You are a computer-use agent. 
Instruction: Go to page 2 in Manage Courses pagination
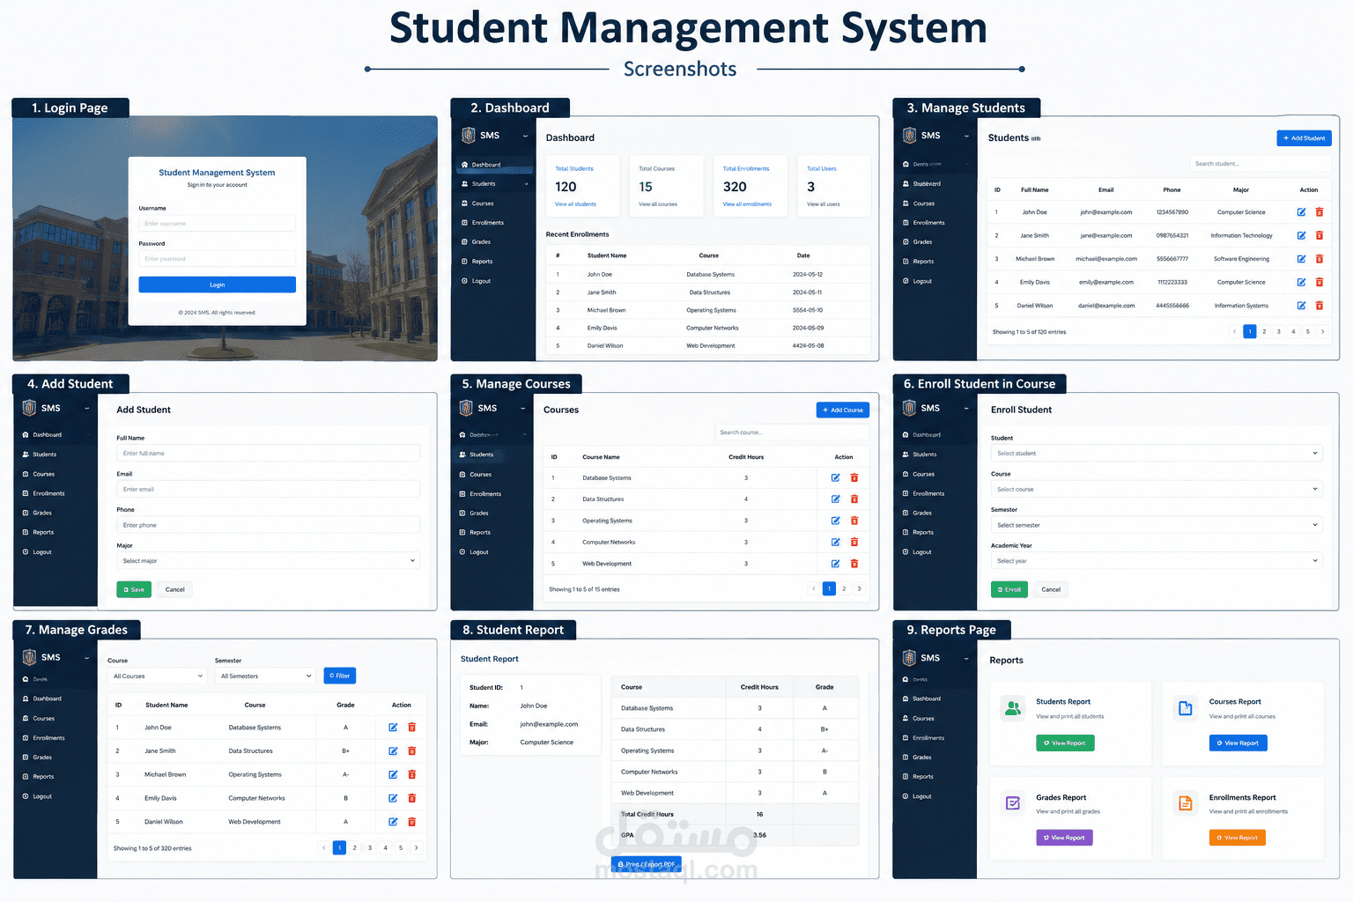(x=844, y=588)
